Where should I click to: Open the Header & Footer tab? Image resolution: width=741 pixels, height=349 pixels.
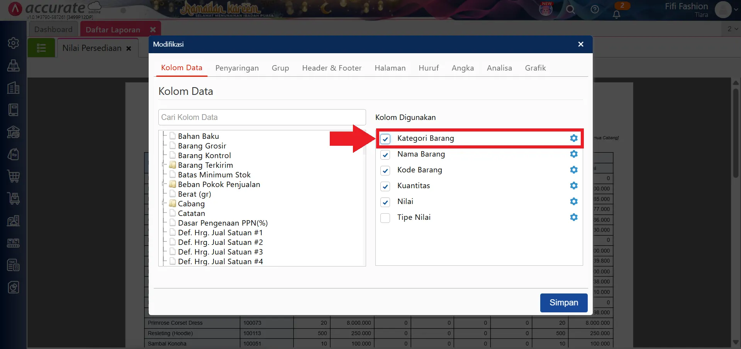(x=332, y=68)
